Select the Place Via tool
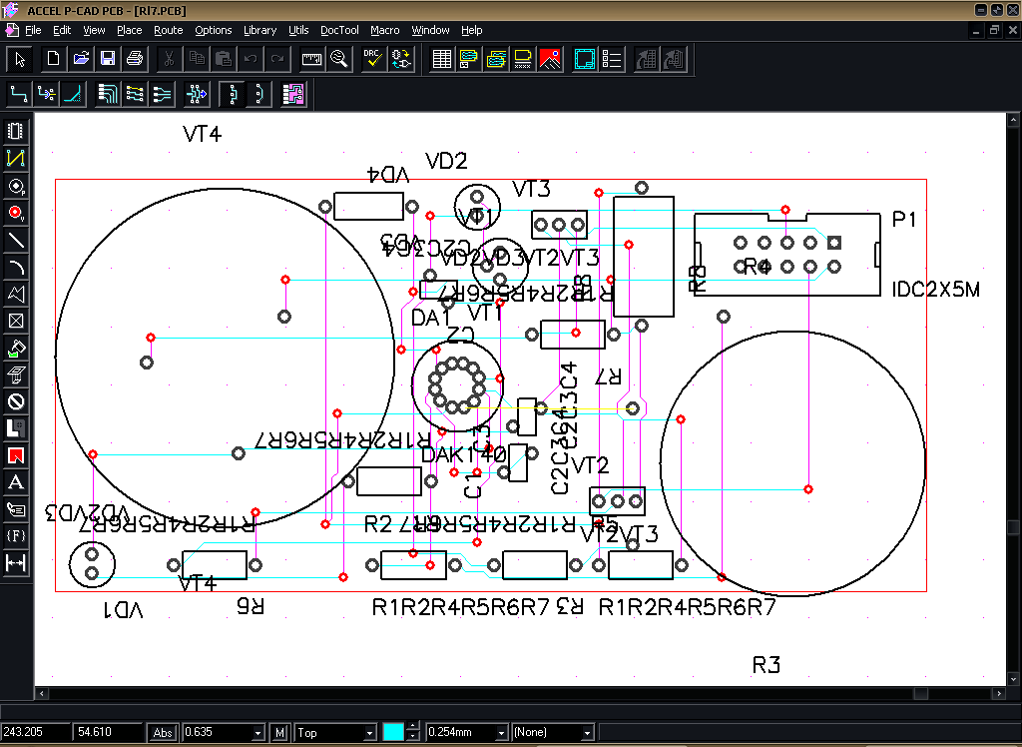 click(x=16, y=213)
